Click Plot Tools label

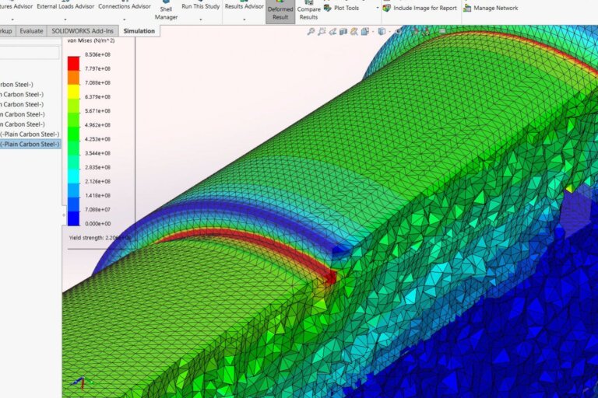[346, 8]
